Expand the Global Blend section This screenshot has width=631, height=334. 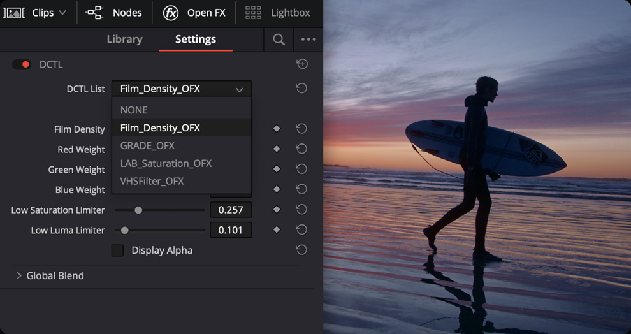[19, 276]
